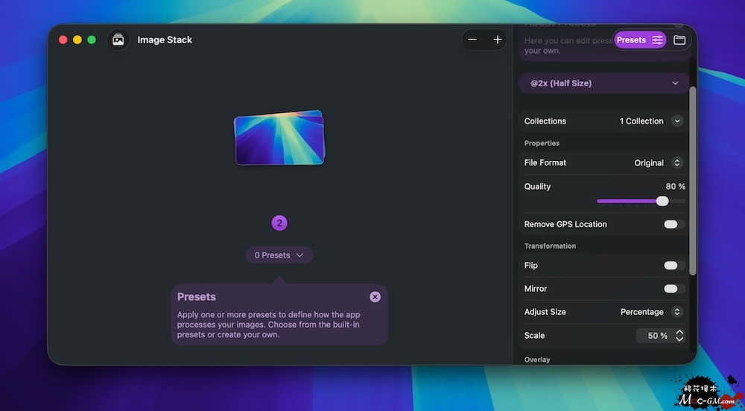Enable Remove GPS Location switch
This screenshot has width=745, height=411.
(x=673, y=224)
